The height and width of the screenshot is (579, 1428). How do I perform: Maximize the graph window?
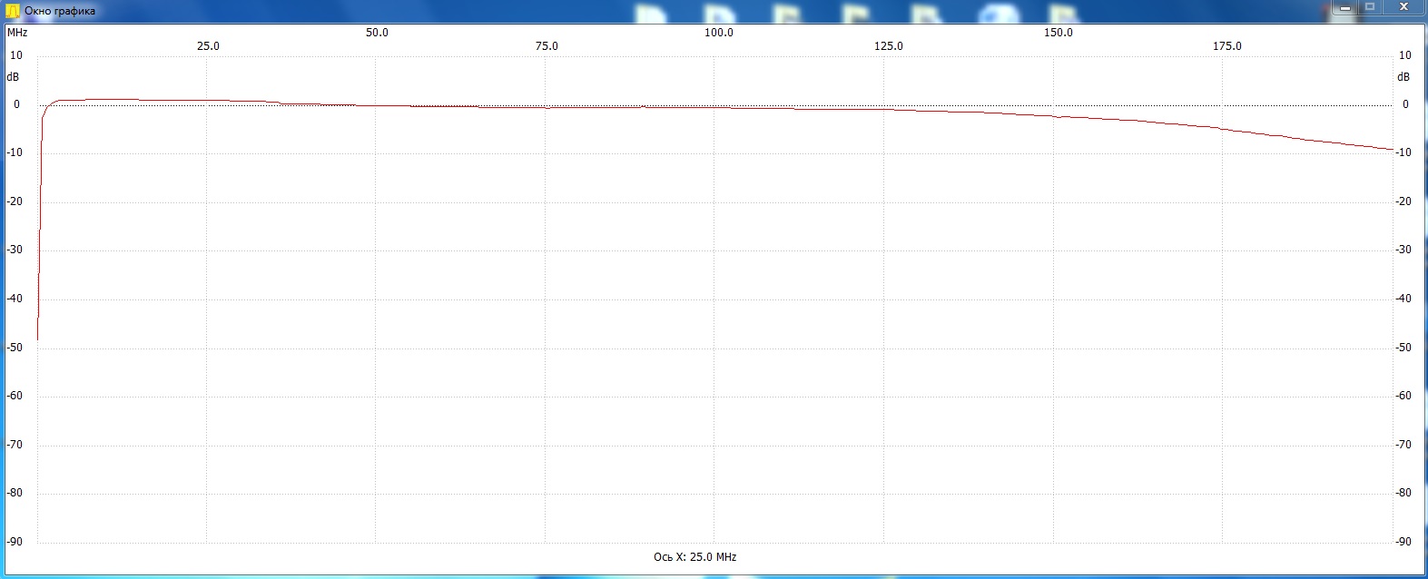(1370, 7)
